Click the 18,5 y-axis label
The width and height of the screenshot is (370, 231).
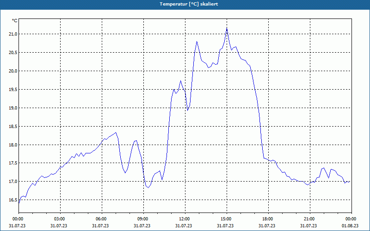click(13, 126)
